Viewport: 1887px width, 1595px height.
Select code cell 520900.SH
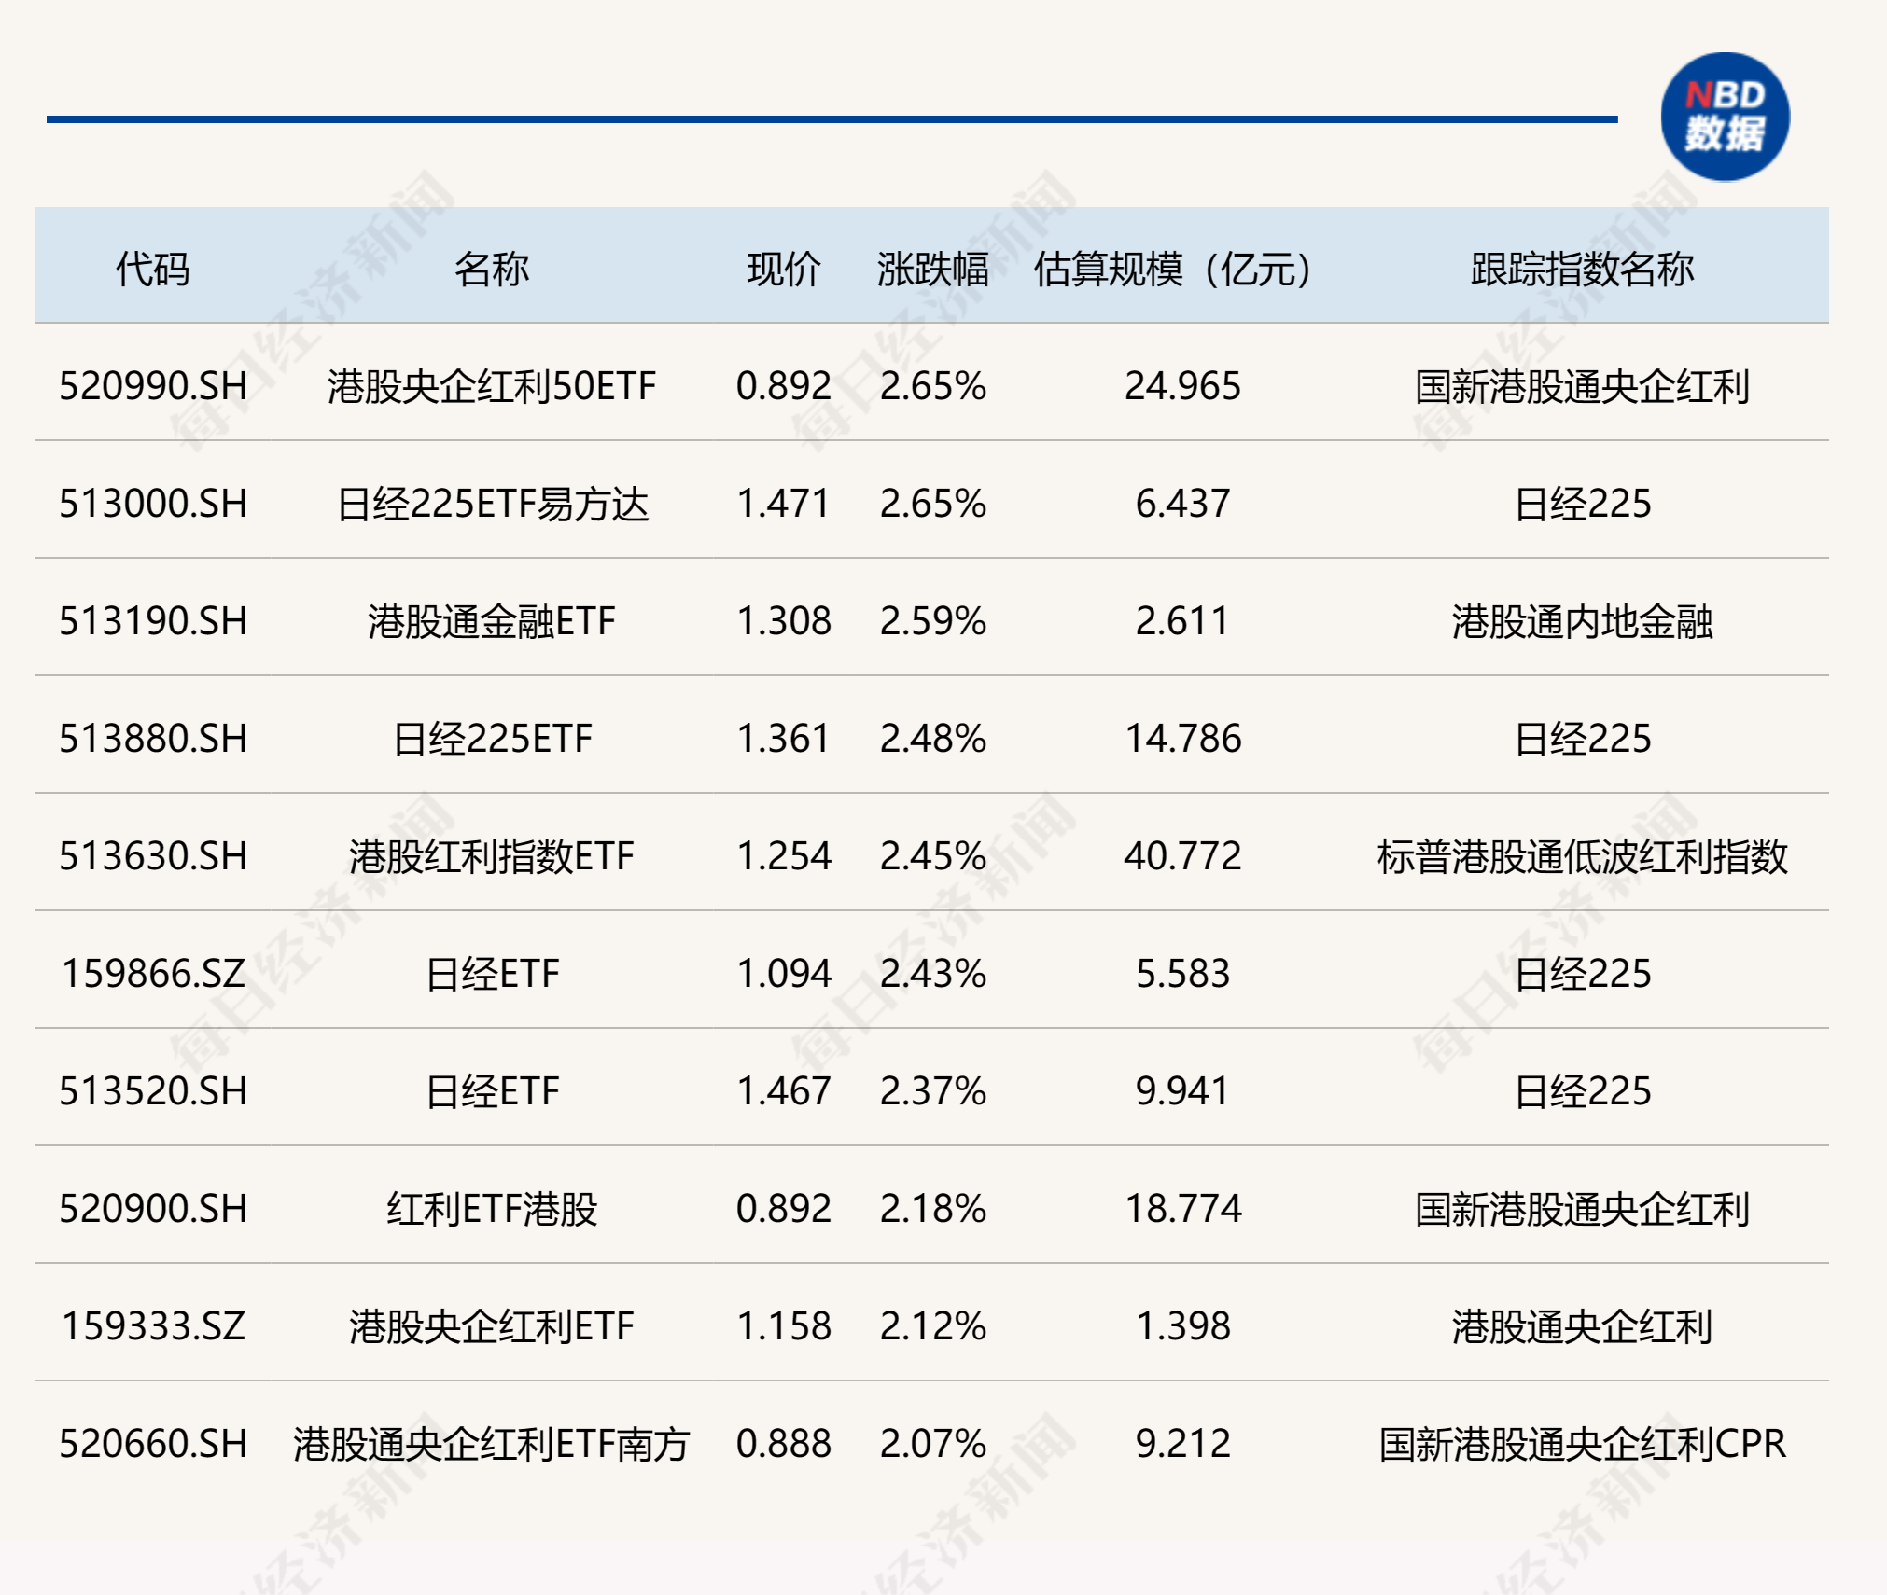click(x=153, y=1208)
